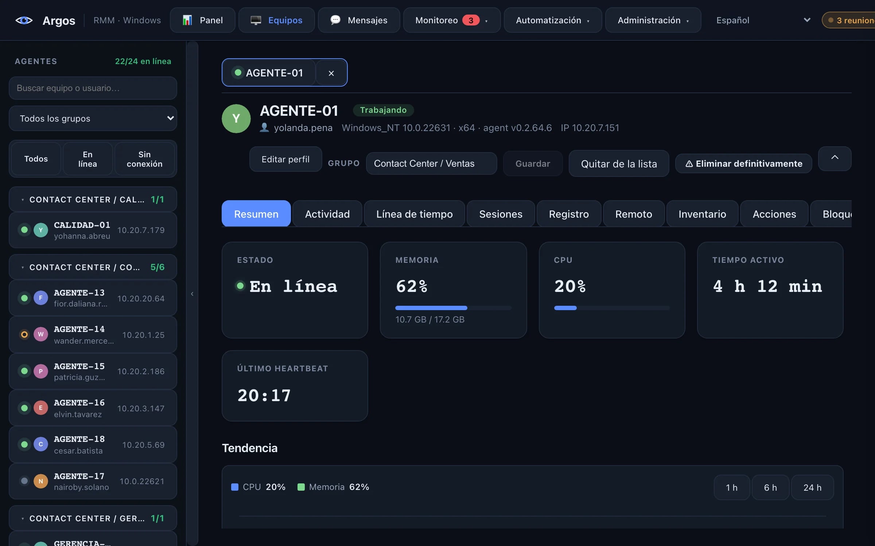Collapse the Contact Center / CO group
The height and width of the screenshot is (546, 875).
(93, 267)
